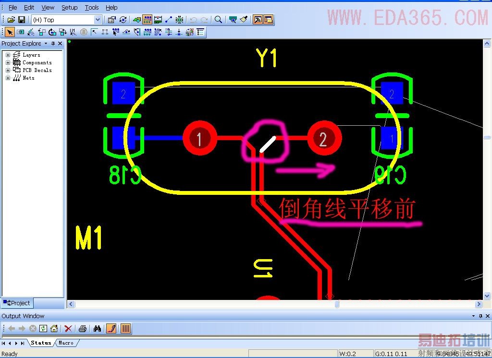Select the Move component tool
The image size is (492, 358).
pyautogui.click(x=20, y=32)
